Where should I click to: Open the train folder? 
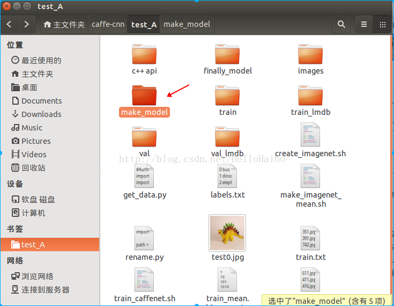(x=227, y=96)
